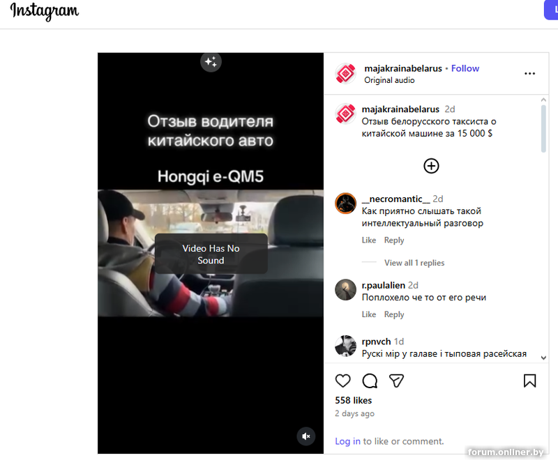558x467 pixels.
Task: Like the post with the heart icon
Action: [342, 381]
